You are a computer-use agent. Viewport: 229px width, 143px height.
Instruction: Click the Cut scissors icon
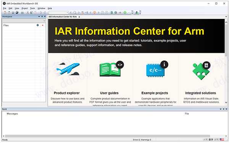tap(27, 13)
